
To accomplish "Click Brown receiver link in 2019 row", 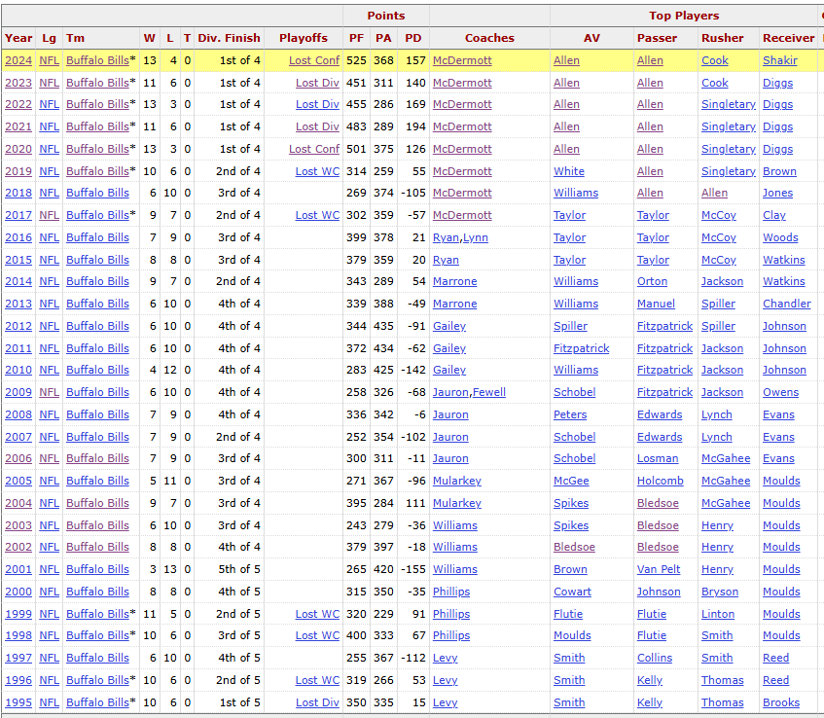I will (x=779, y=171).
